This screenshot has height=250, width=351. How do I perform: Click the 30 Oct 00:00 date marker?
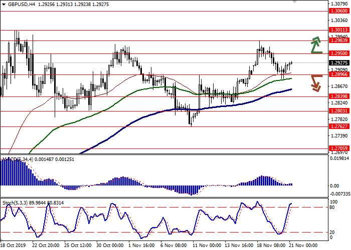click(109, 245)
